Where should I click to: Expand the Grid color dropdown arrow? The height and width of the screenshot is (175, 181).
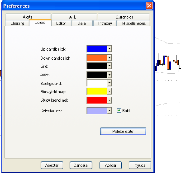(110, 66)
